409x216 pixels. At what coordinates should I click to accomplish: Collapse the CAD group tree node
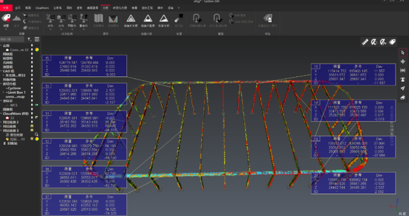coord(1,71)
